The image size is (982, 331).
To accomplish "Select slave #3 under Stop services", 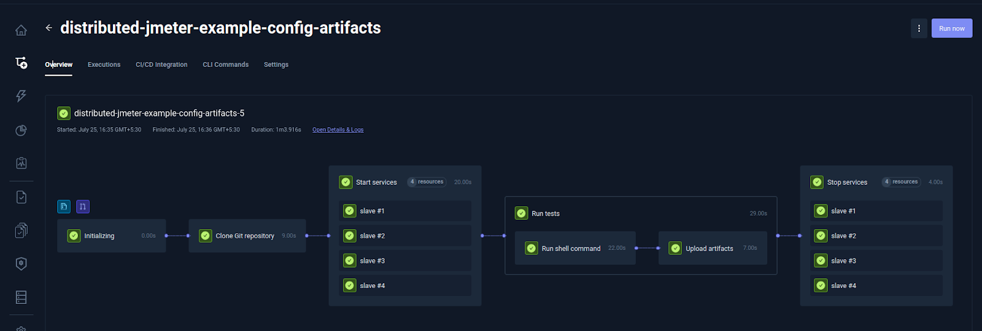I will 876,260.
